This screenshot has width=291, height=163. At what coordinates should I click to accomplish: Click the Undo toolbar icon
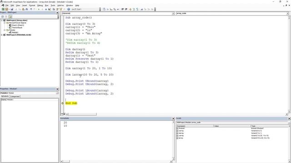tap(31, 9)
